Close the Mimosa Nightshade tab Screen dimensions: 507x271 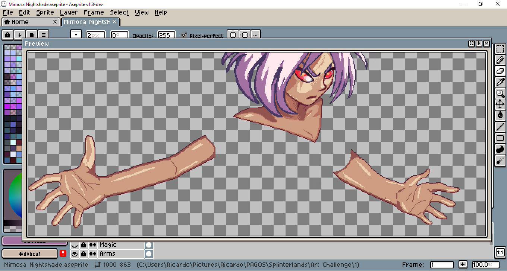click(x=114, y=22)
